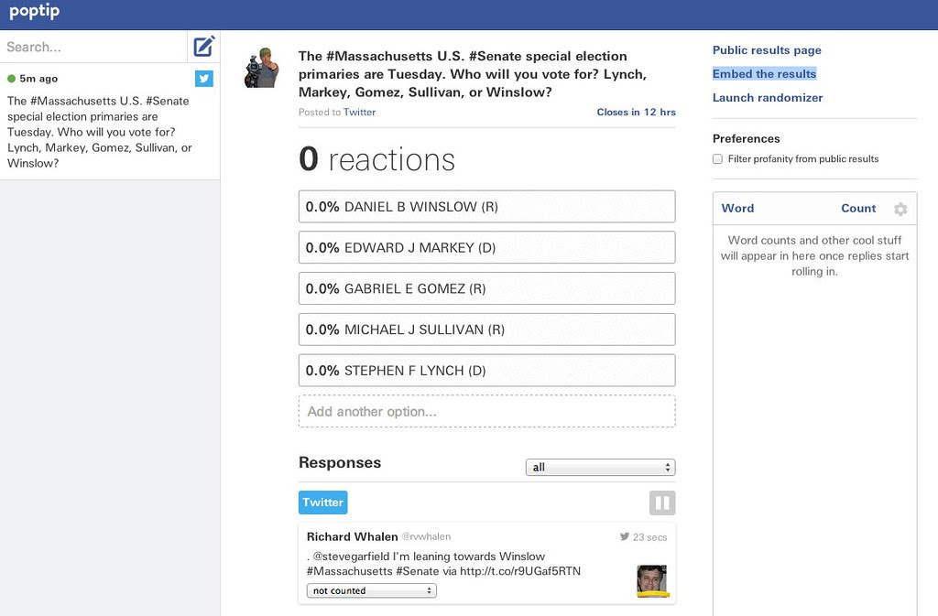Screen dimensions: 938x616
Task: Open the Responses filter dropdown showing all
Action: (600, 467)
